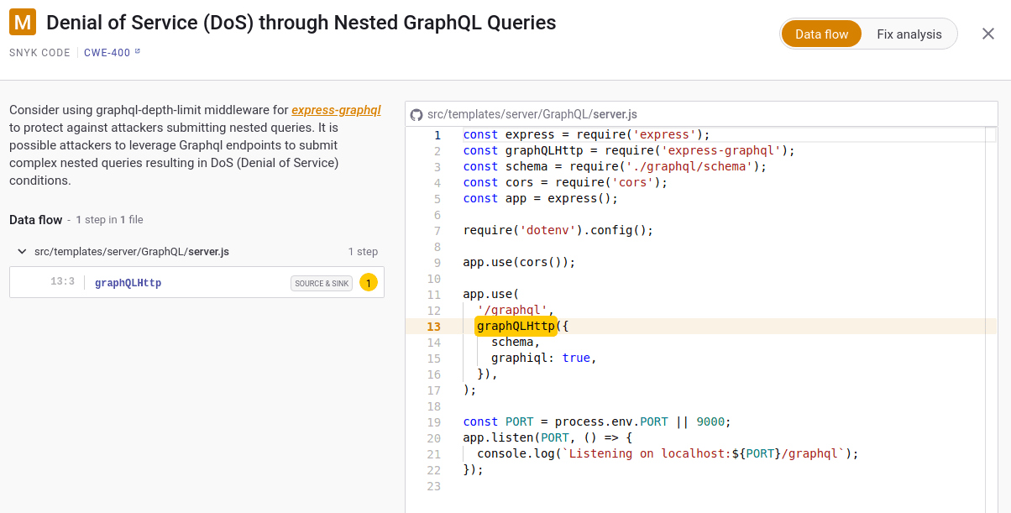Screen dimensions: 1011x513
Task: Click the SNYK CODE label
Action: point(39,52)
